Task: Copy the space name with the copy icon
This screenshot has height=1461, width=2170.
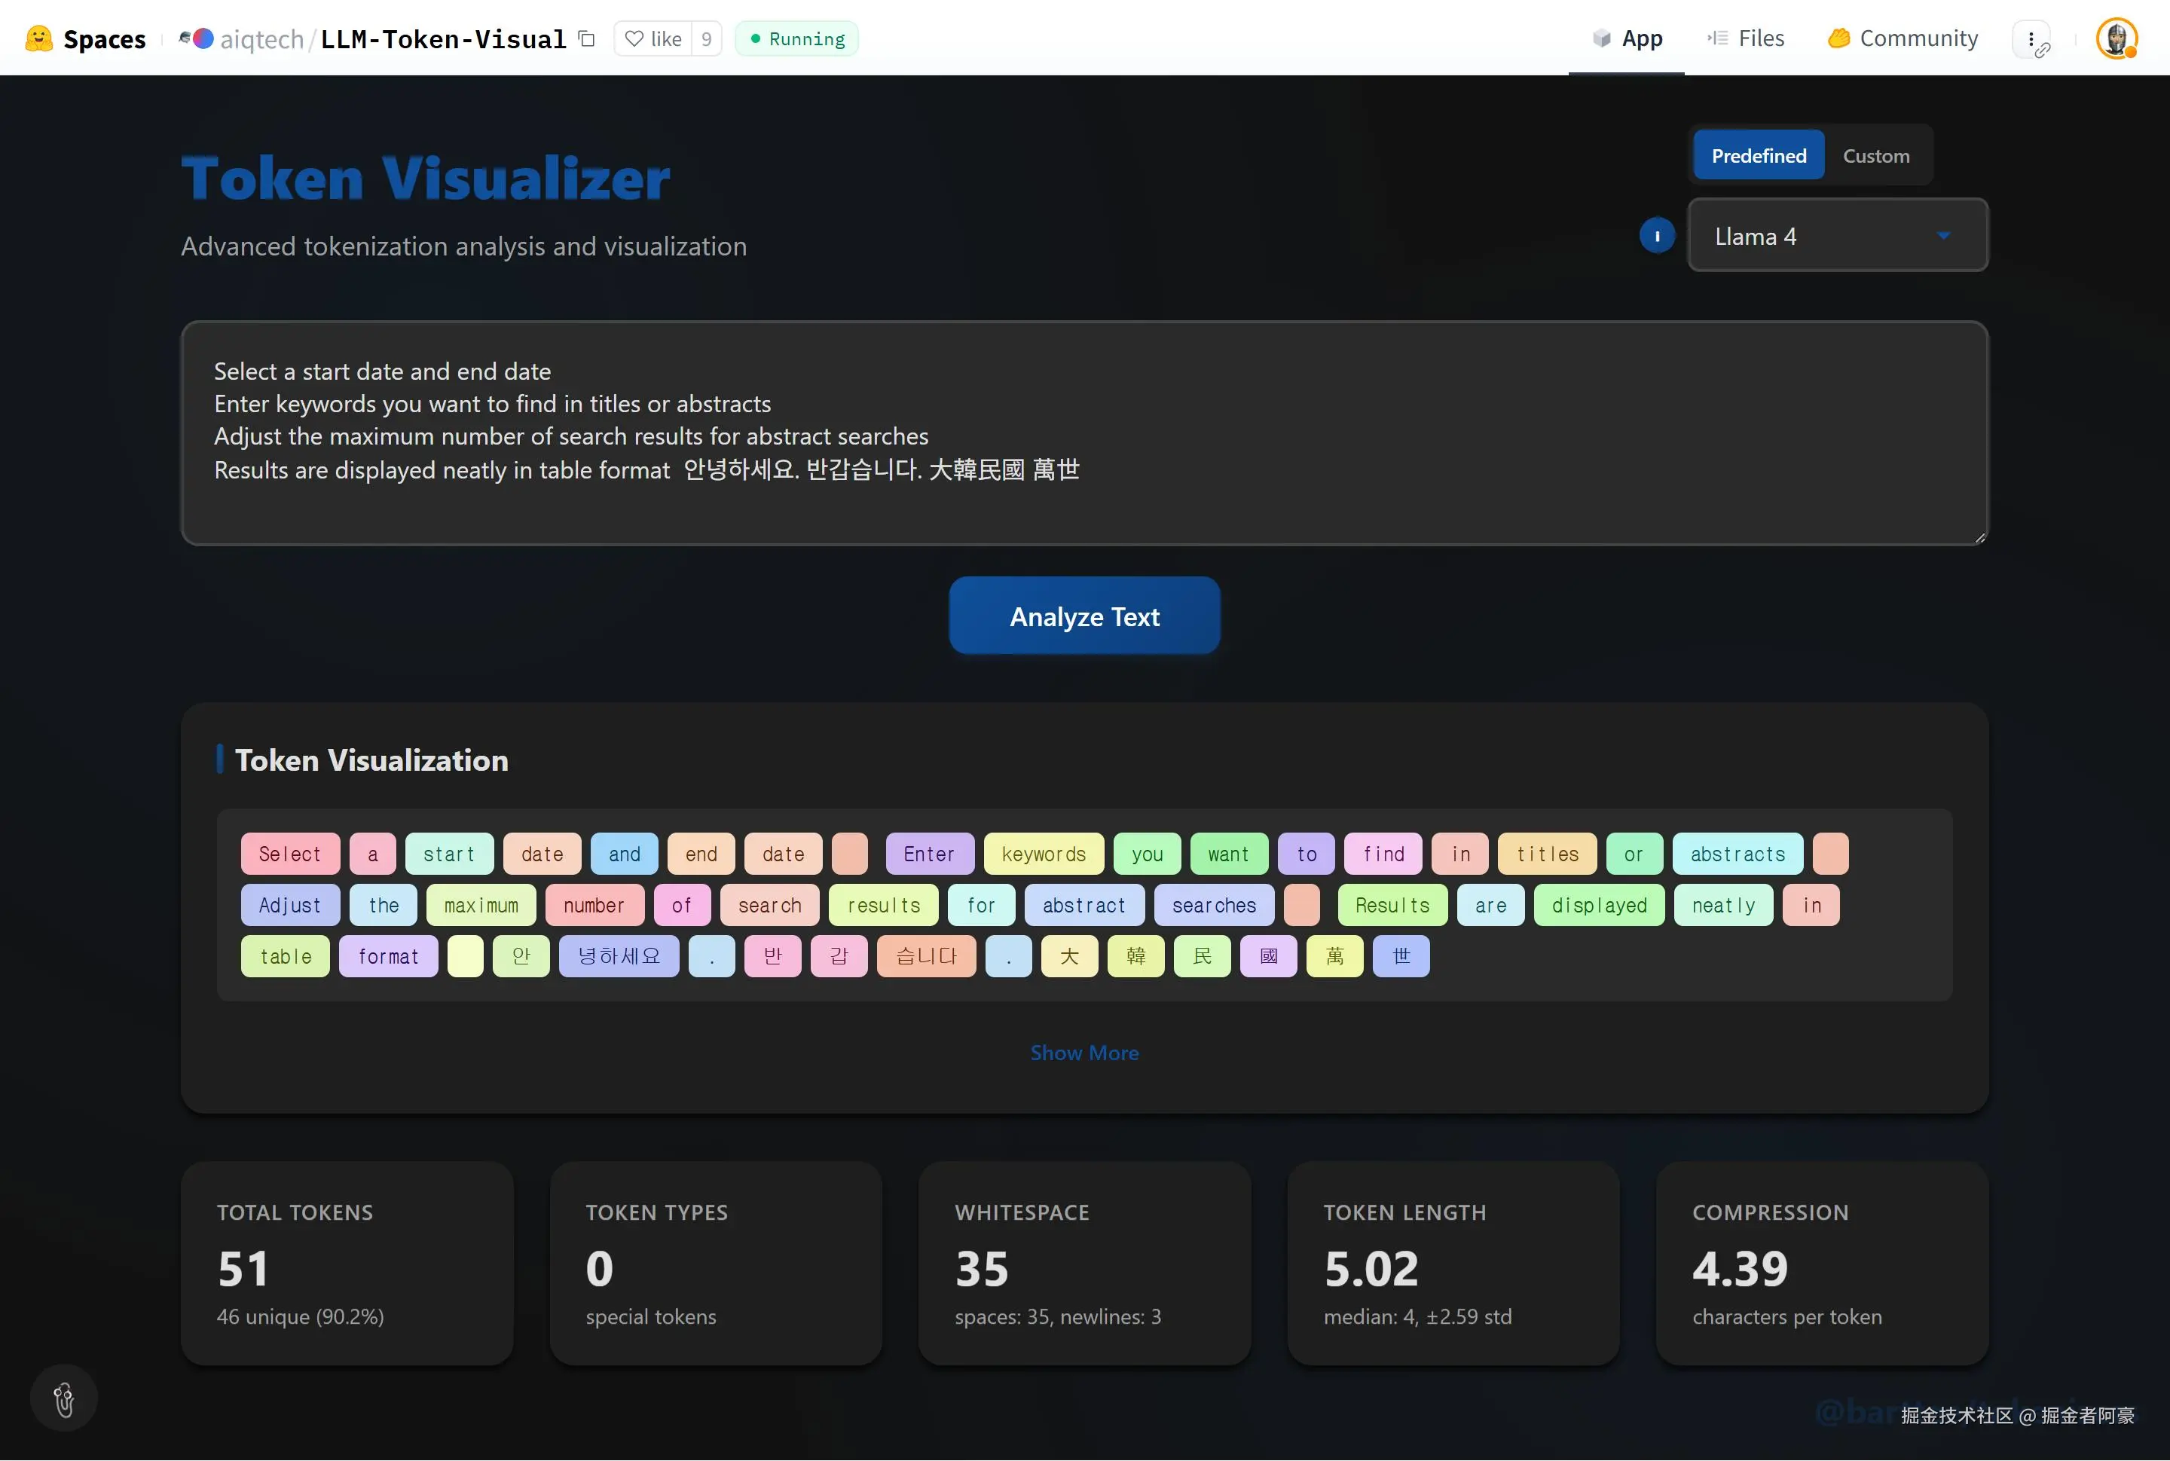Action: point(587,38)
